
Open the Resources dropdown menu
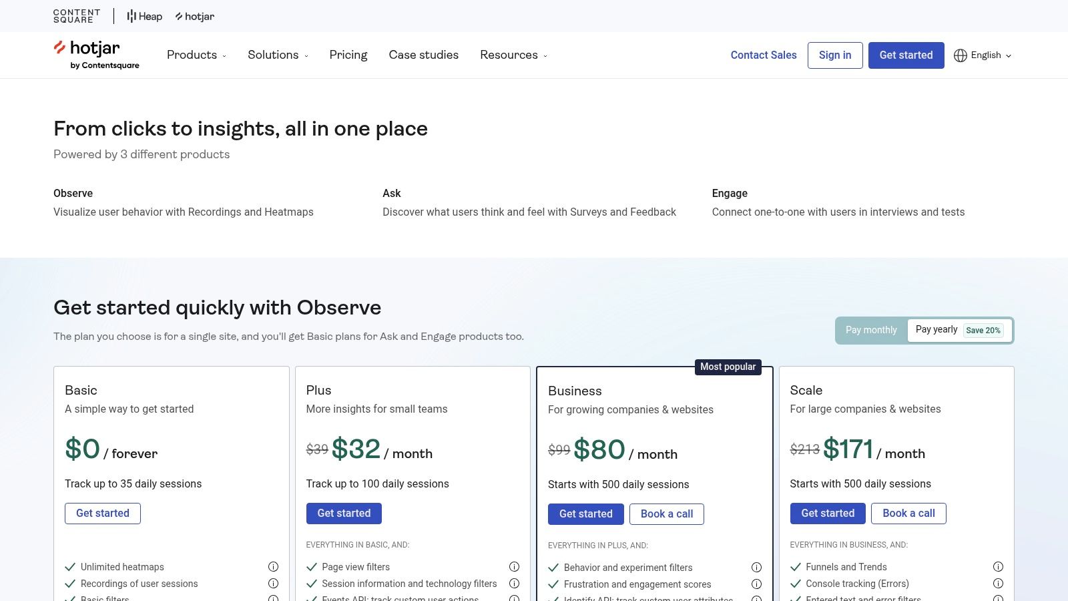coord(513,55)
